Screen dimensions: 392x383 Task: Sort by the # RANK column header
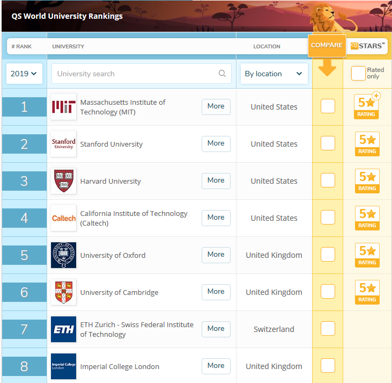click(x=21, y=47)
